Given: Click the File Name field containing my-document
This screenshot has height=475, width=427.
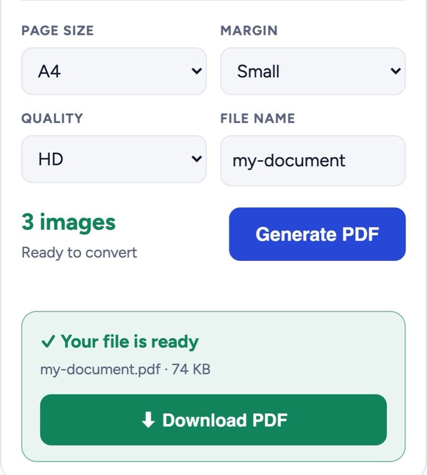Looking at the screenshot, I should click(x=313, y=160).
